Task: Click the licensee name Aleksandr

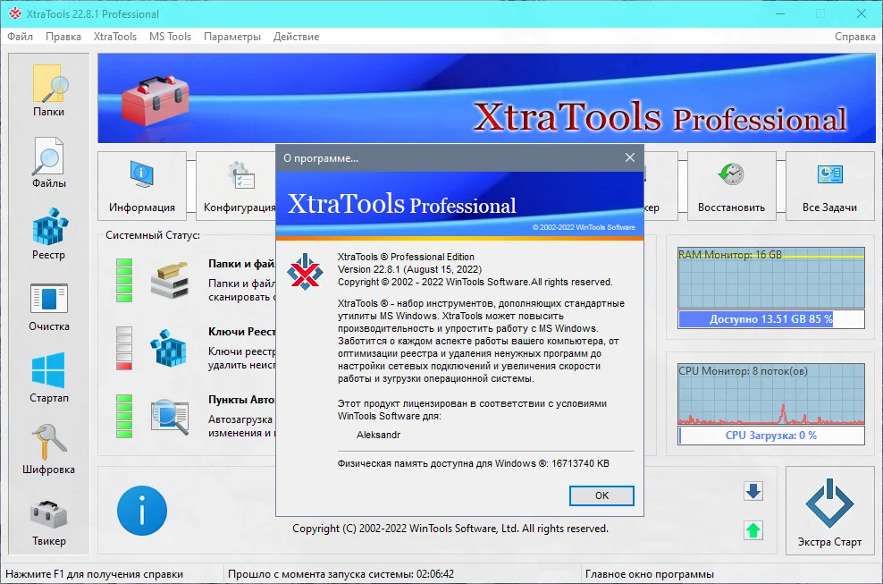Action: [378, 435]
